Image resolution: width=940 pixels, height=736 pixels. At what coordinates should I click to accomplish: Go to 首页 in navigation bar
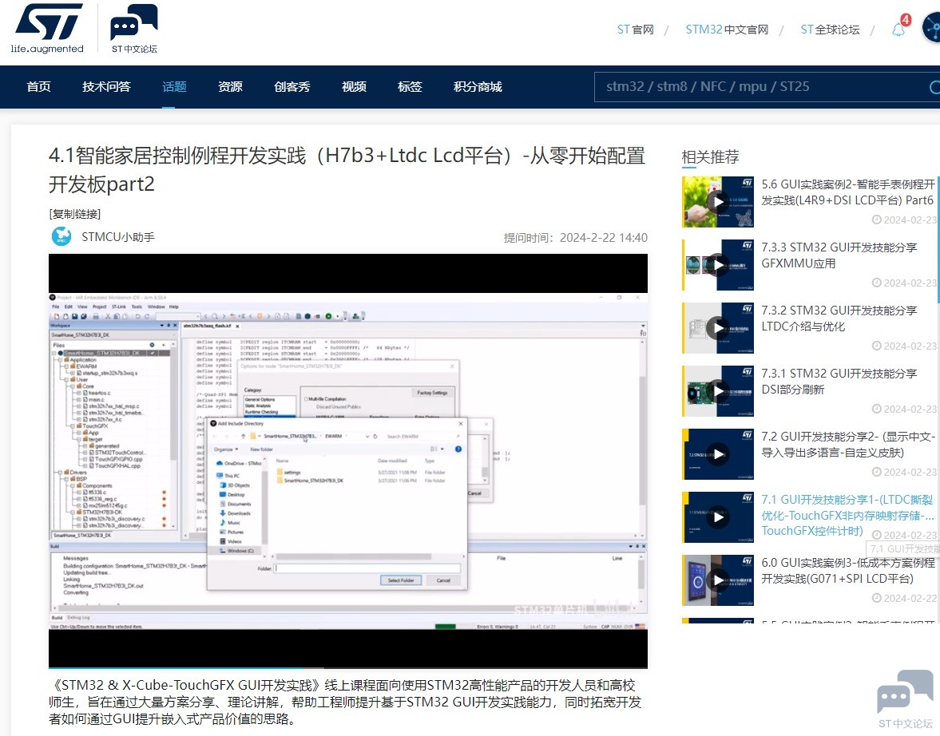point(39,87)
